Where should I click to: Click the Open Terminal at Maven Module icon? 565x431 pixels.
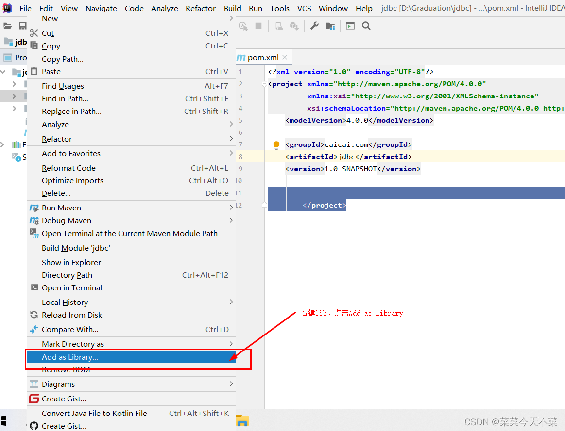pyautogui.click(x=34, y=233)
